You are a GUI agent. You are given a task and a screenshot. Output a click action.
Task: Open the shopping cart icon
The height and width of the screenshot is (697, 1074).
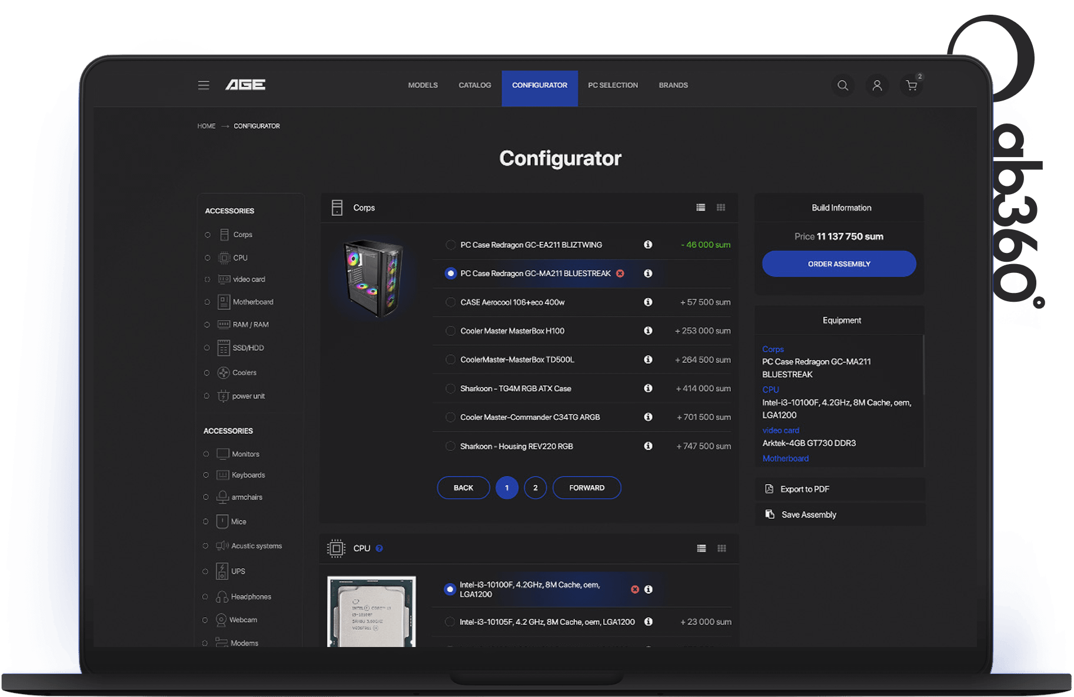[912, 86]
